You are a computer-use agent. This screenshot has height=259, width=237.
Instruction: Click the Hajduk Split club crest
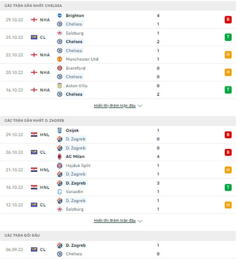[60, 166]
